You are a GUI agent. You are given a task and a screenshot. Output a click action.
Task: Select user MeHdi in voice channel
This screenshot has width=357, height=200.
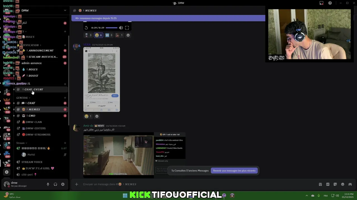(x=44, y=155)
